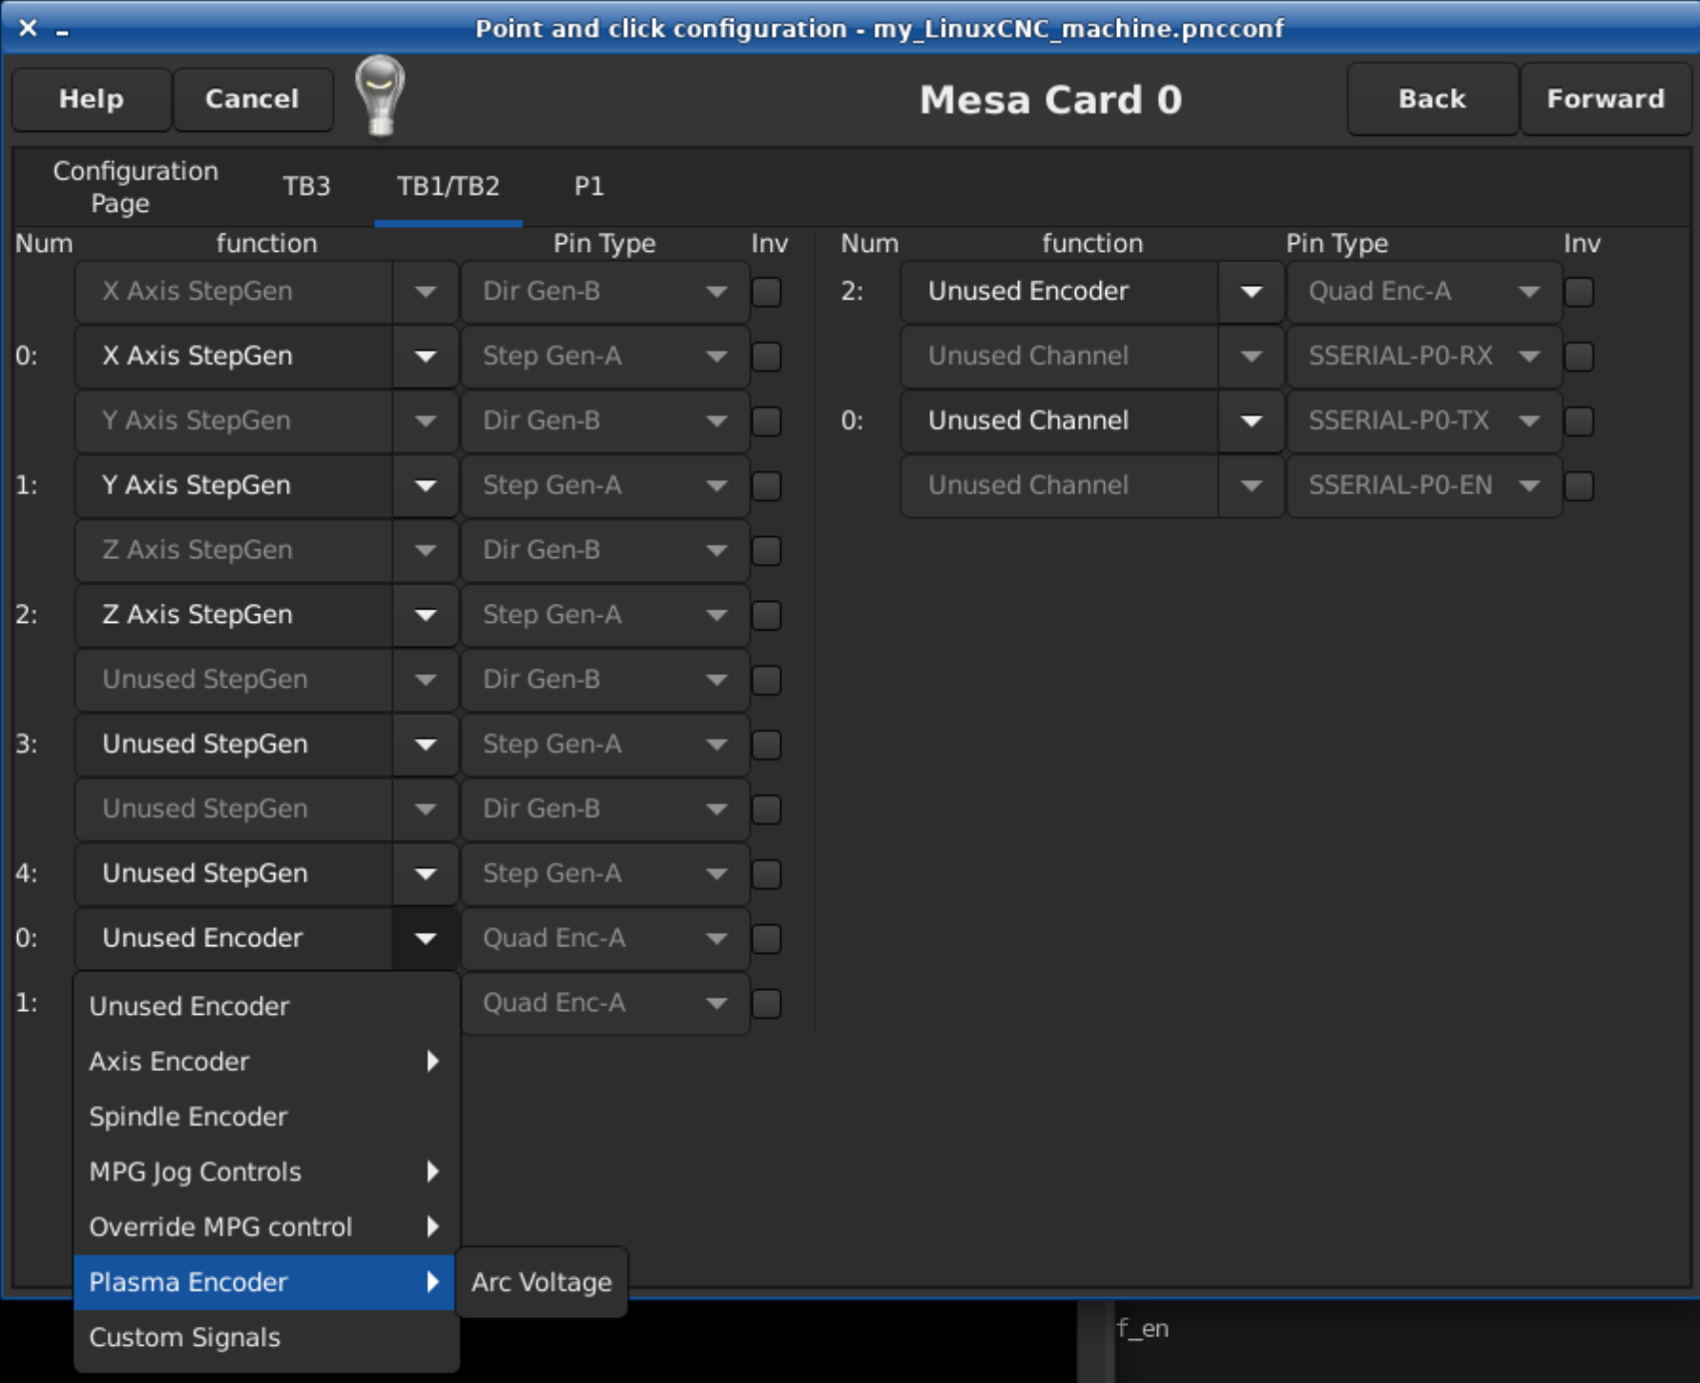Go Back to previous page
The height and width of the screenshot is (1383, 1700).
pyautogui.click(x=1431, y=99)
